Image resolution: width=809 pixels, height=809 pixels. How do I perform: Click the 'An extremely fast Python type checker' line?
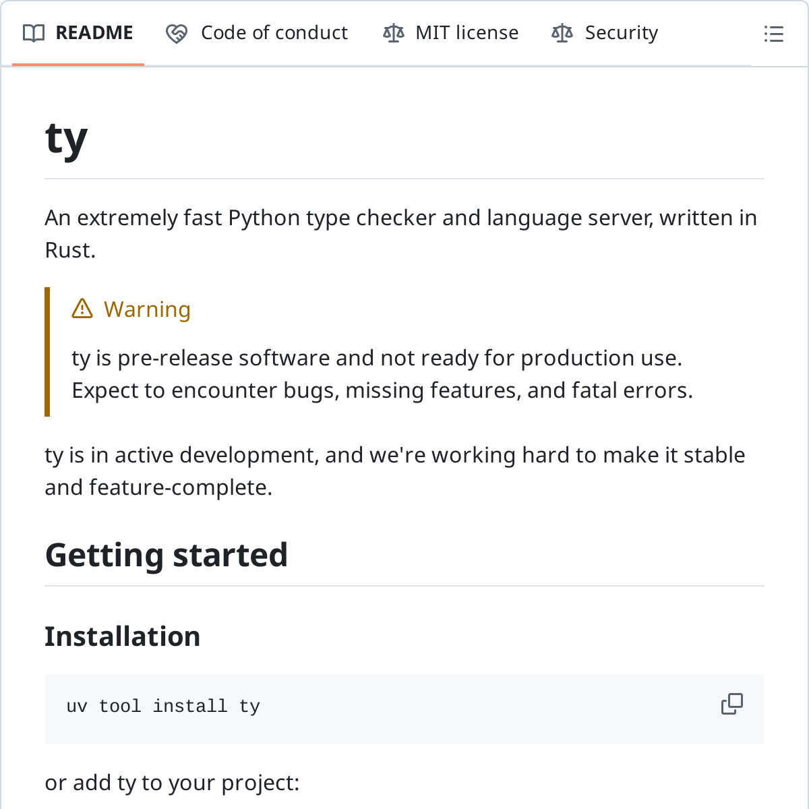401,218
